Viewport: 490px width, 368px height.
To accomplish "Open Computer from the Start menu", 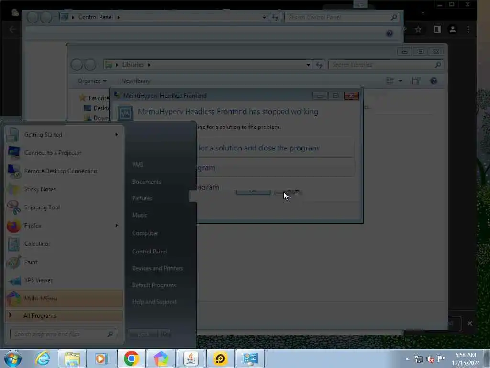I will coord(145,233).
